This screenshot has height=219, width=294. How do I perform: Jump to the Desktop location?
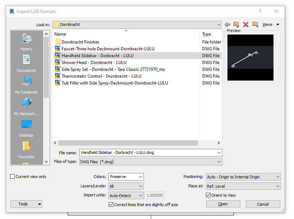[x=26, y=128]
